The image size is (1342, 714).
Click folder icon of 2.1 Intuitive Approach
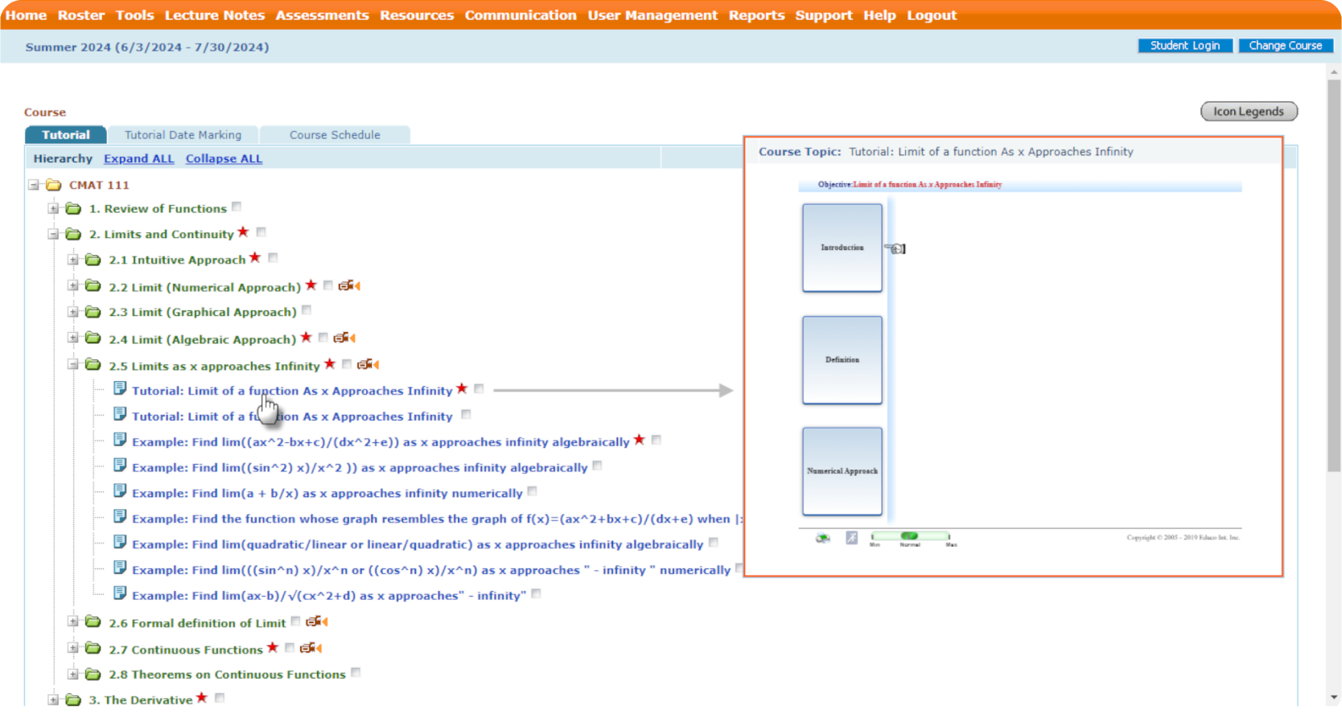pos(93,260)
